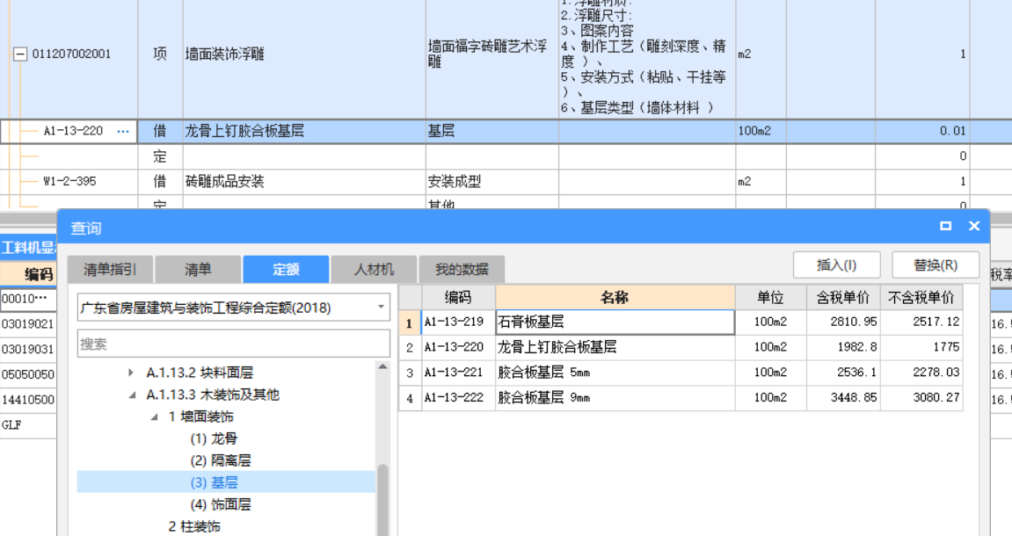The width and height of the screenshot is (1012, 536).
Task: Open the ellipsis button beside A1-13-220
Action: [x=122, y=132]
